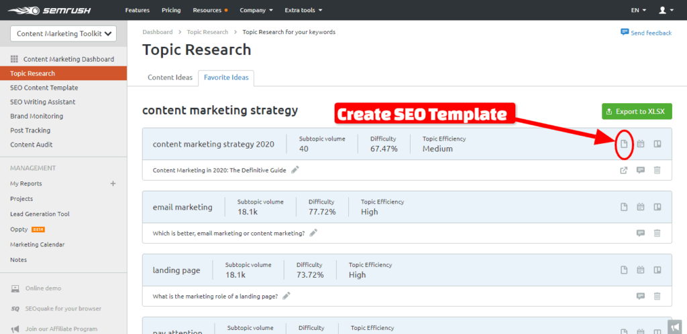Viewport: 687px width, 334px height.
Task: Click calendar icon on landing page row
Action: (x=641, y=270)
